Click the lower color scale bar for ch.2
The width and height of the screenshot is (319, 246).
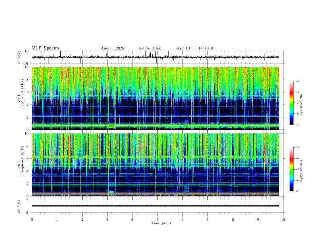click(291, 169)
